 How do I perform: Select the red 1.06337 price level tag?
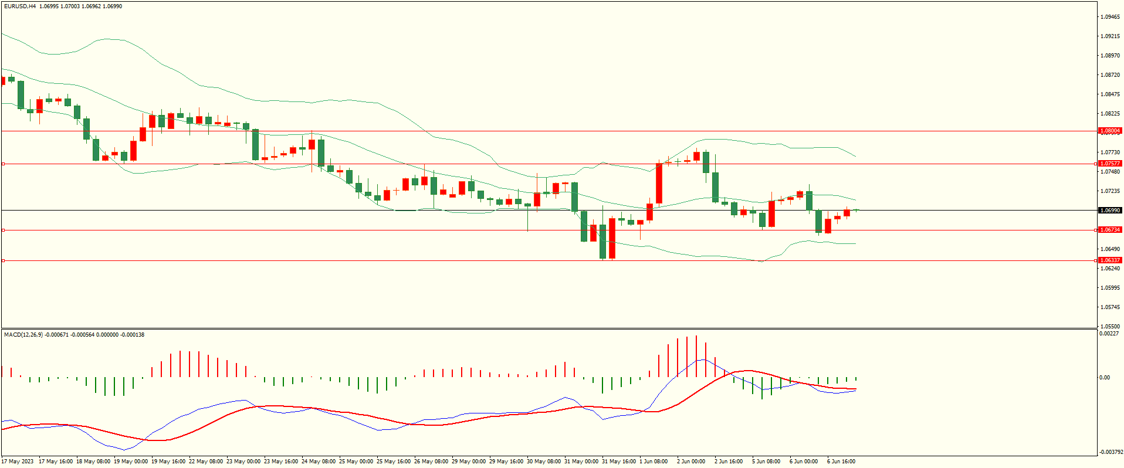pos(1110,260)
